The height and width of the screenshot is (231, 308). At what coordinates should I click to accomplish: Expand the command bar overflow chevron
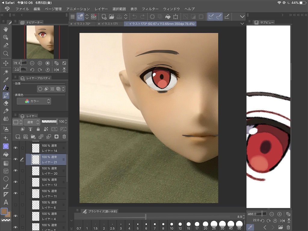[x=242, y=17]
